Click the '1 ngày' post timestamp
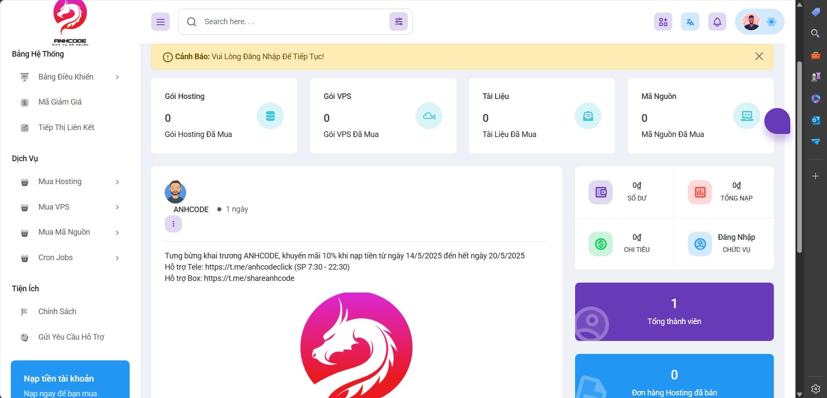The image size is (827, 398). click(237, 209)
